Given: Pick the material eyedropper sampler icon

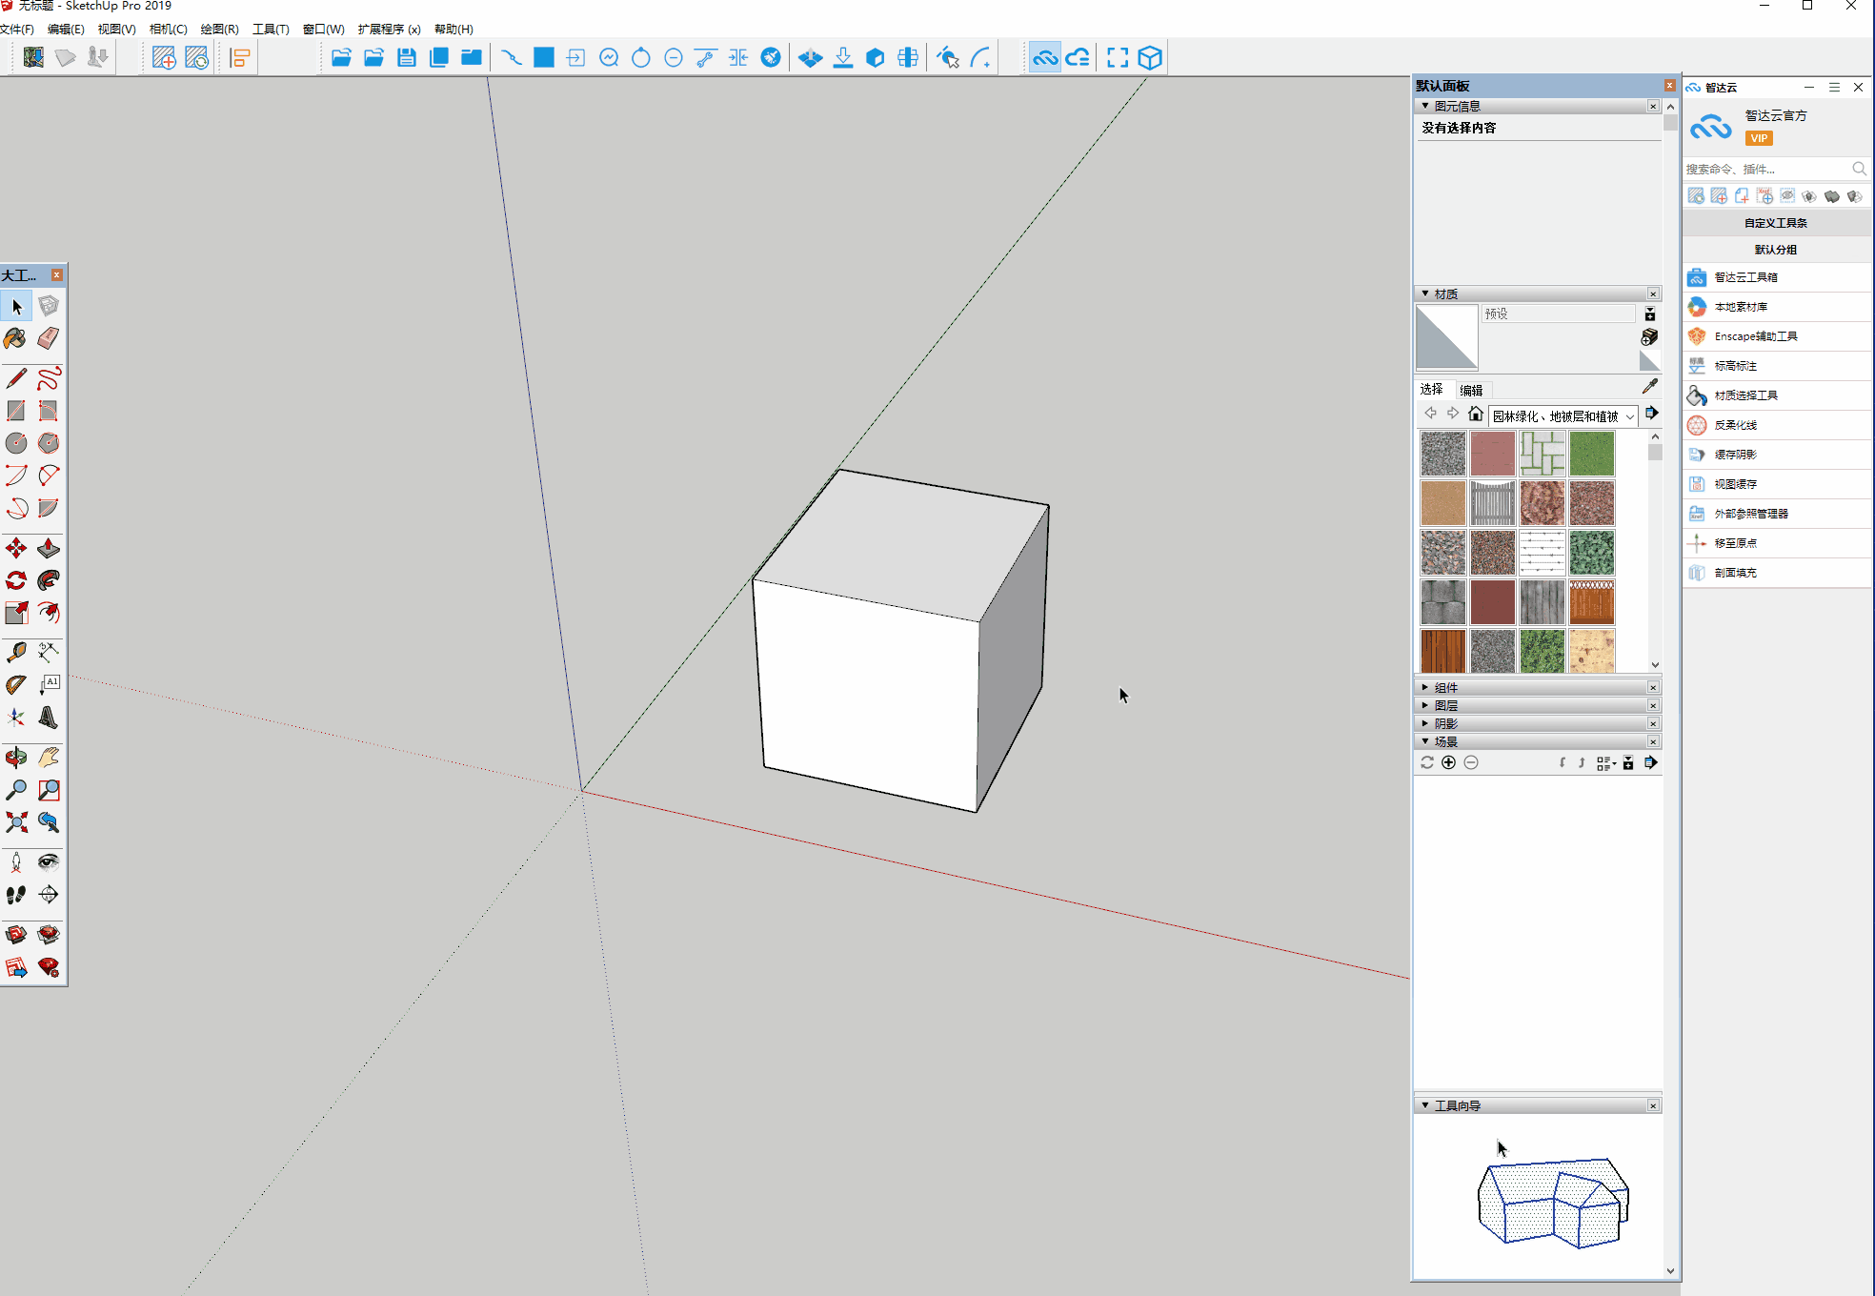Looking at the screenshot, I should click(1650, 387).
